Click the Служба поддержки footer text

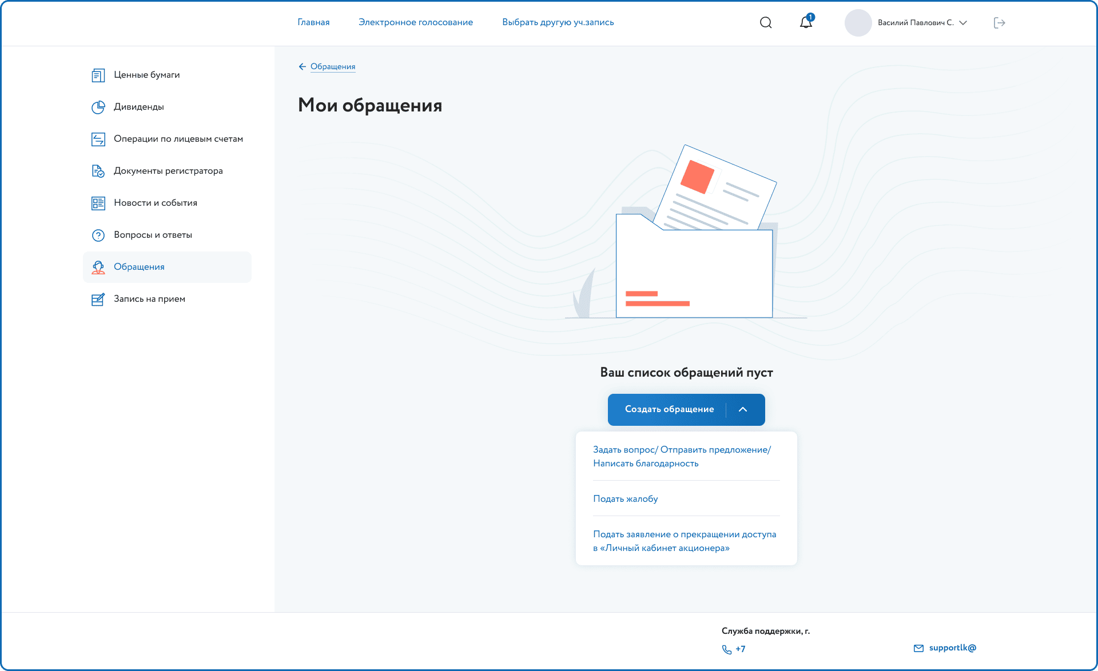(x=766, y=631)
